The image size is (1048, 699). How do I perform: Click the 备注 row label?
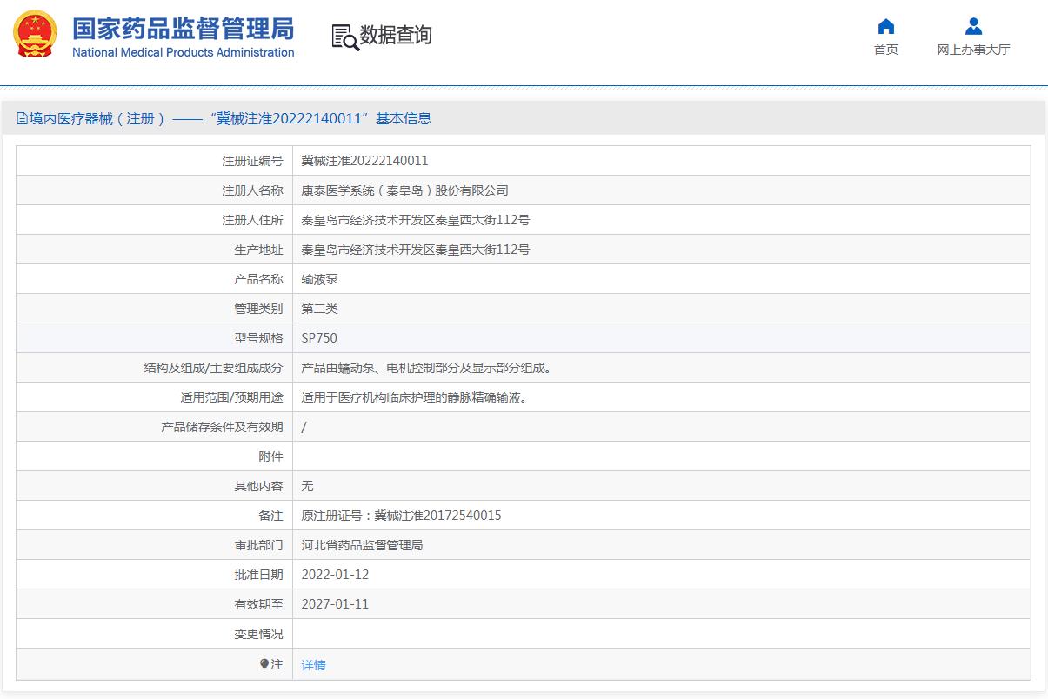(270, 516)
